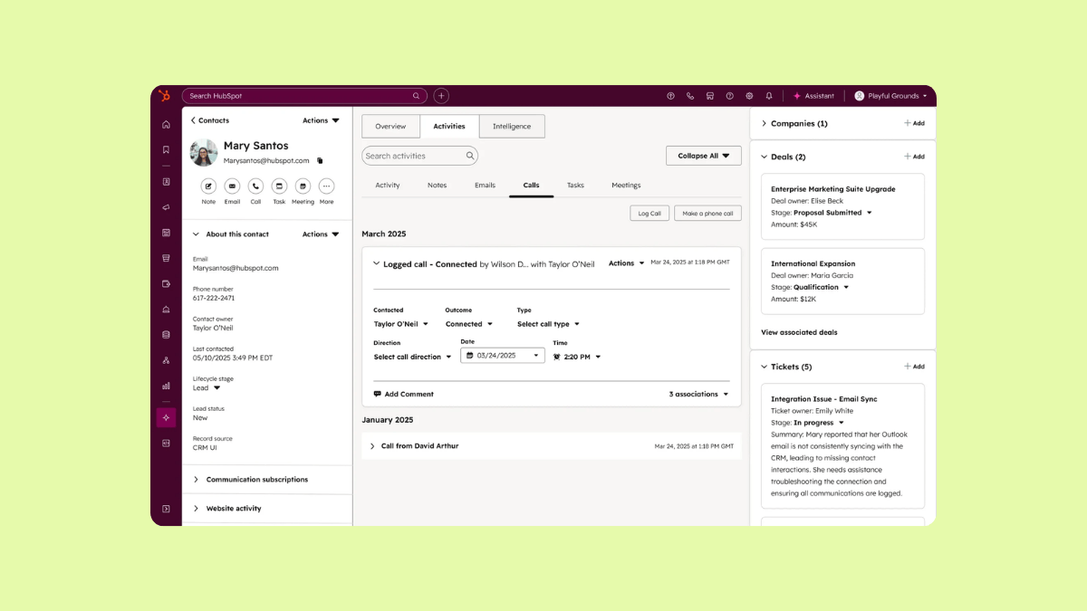Image resolution: width=1087 pixels, height=611 pixels.
Task: Click the AI sparkle icon in sidebar
Action: (166, 417)
